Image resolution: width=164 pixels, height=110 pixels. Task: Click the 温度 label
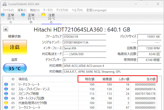[14, 60]
